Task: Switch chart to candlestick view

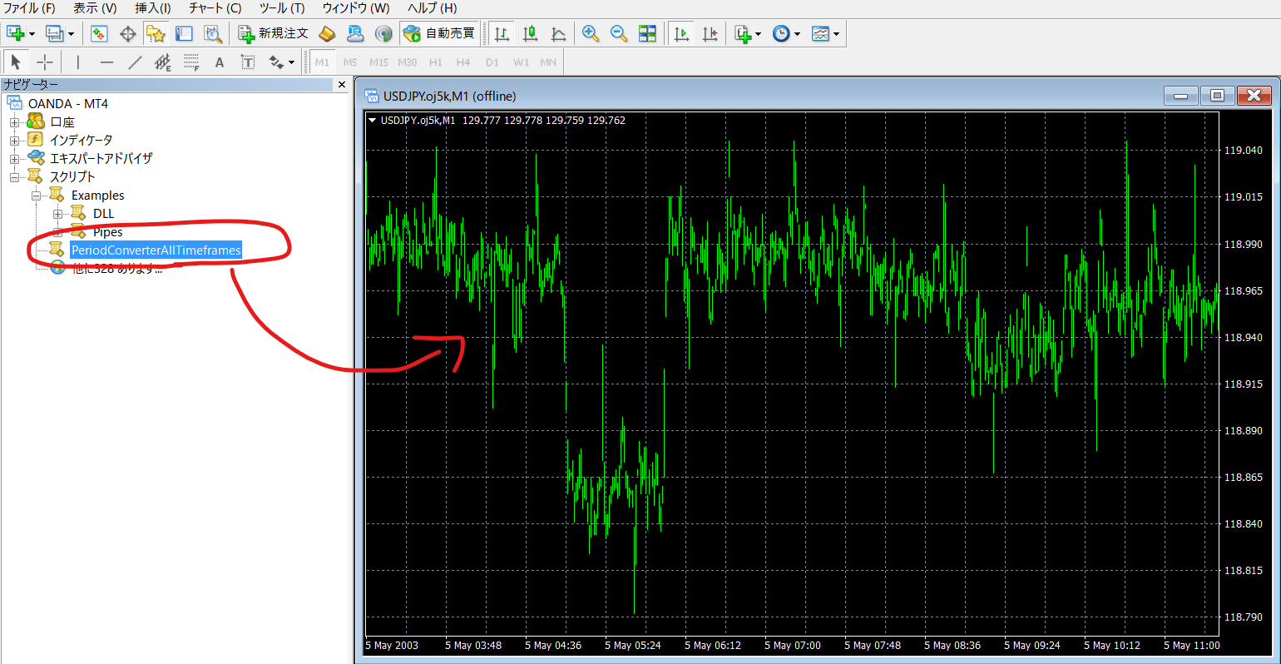Action: 530,33
